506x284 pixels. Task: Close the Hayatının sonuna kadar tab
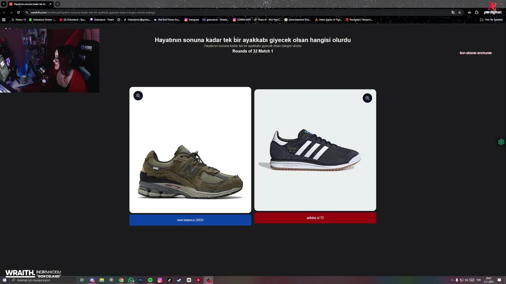click(50, 4)
